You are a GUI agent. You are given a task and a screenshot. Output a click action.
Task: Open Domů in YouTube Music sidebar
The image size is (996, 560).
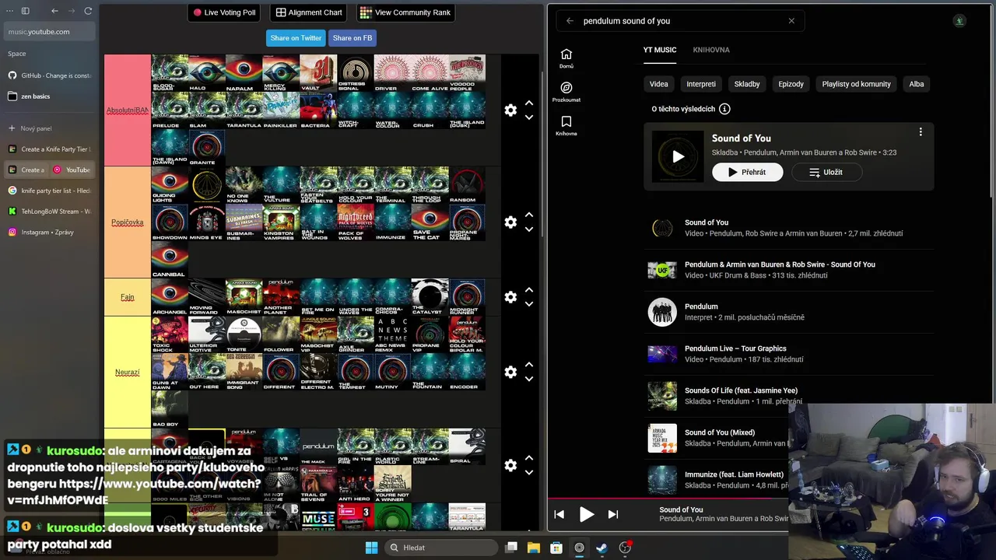point(566,58)
